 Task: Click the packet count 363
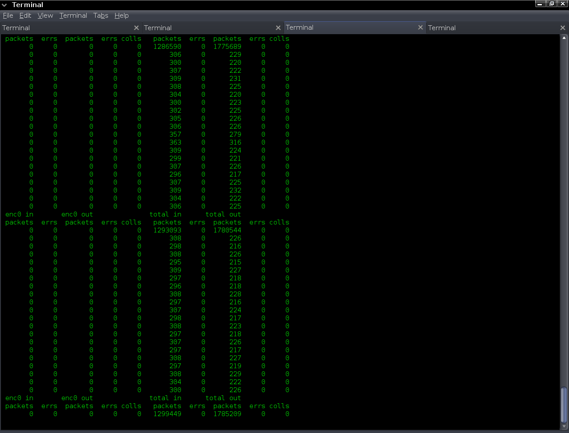click(x=175, y=142)
